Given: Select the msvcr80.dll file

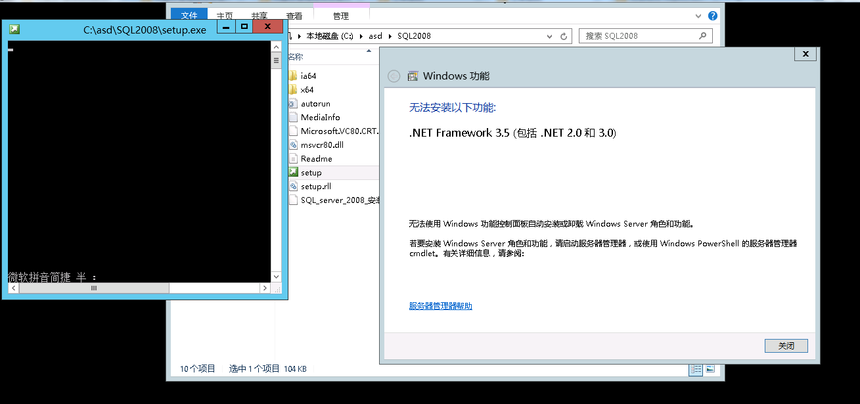Looking at the screenshot, I should 321,145.
